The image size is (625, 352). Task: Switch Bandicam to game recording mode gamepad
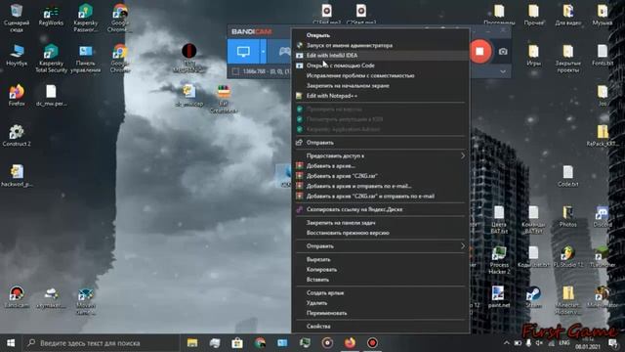(284, 52)
